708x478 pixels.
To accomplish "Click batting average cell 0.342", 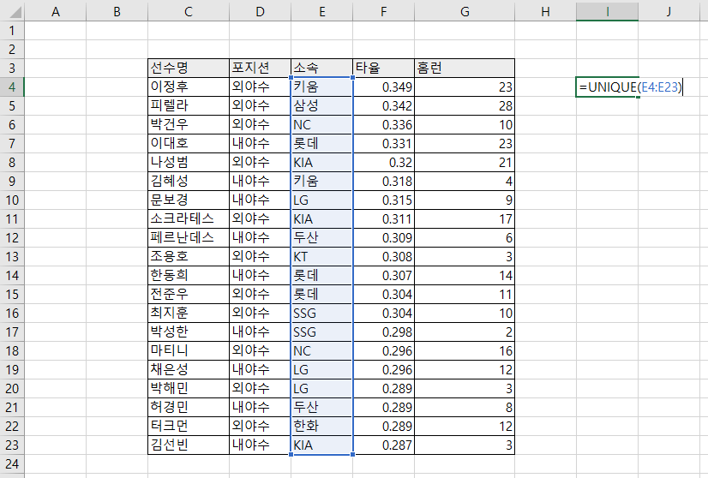I will (x=383, y=105).
